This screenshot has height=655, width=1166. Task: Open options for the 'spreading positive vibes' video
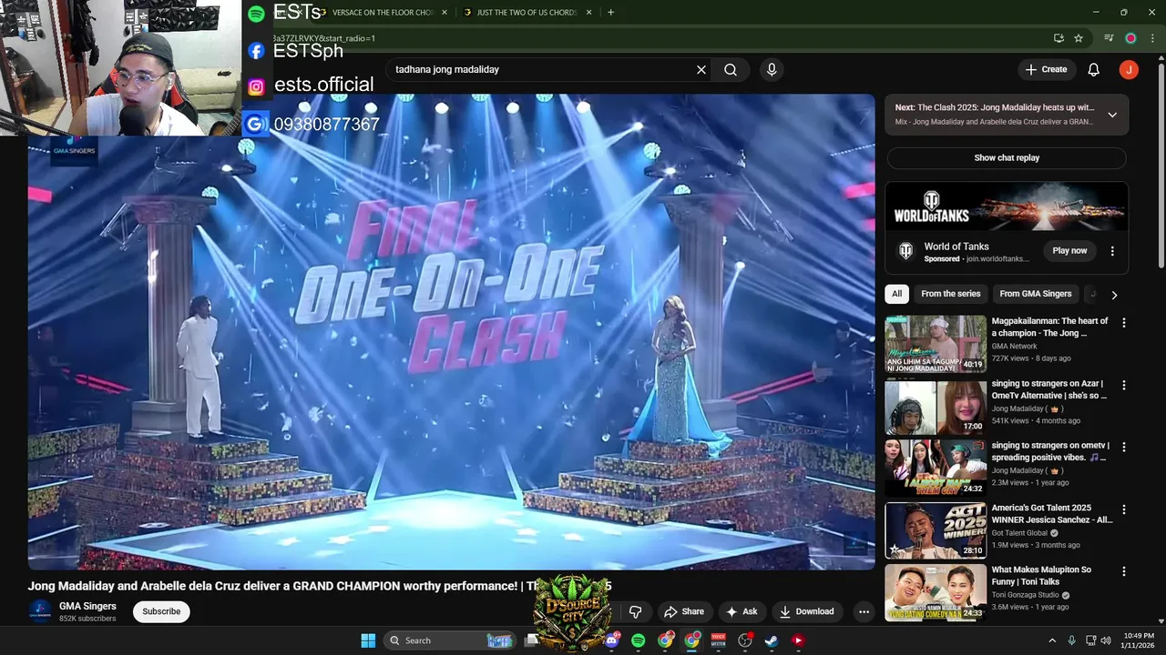pos(1123,448)
